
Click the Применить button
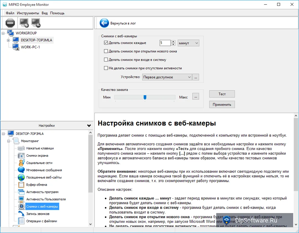222,105
